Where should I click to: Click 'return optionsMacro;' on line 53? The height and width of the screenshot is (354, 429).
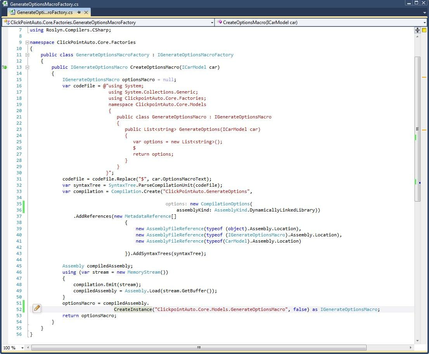[90, 316]
